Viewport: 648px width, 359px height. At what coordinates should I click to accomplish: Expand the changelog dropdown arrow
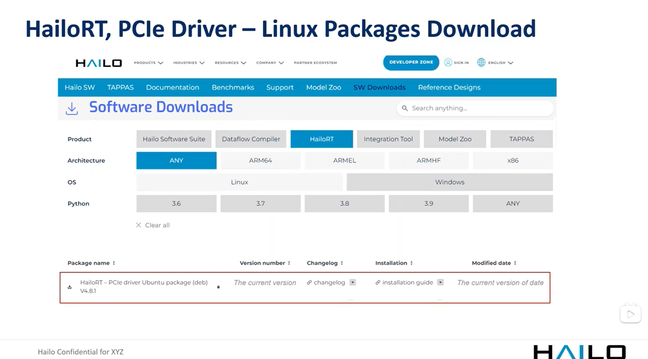tap(352, 282)
